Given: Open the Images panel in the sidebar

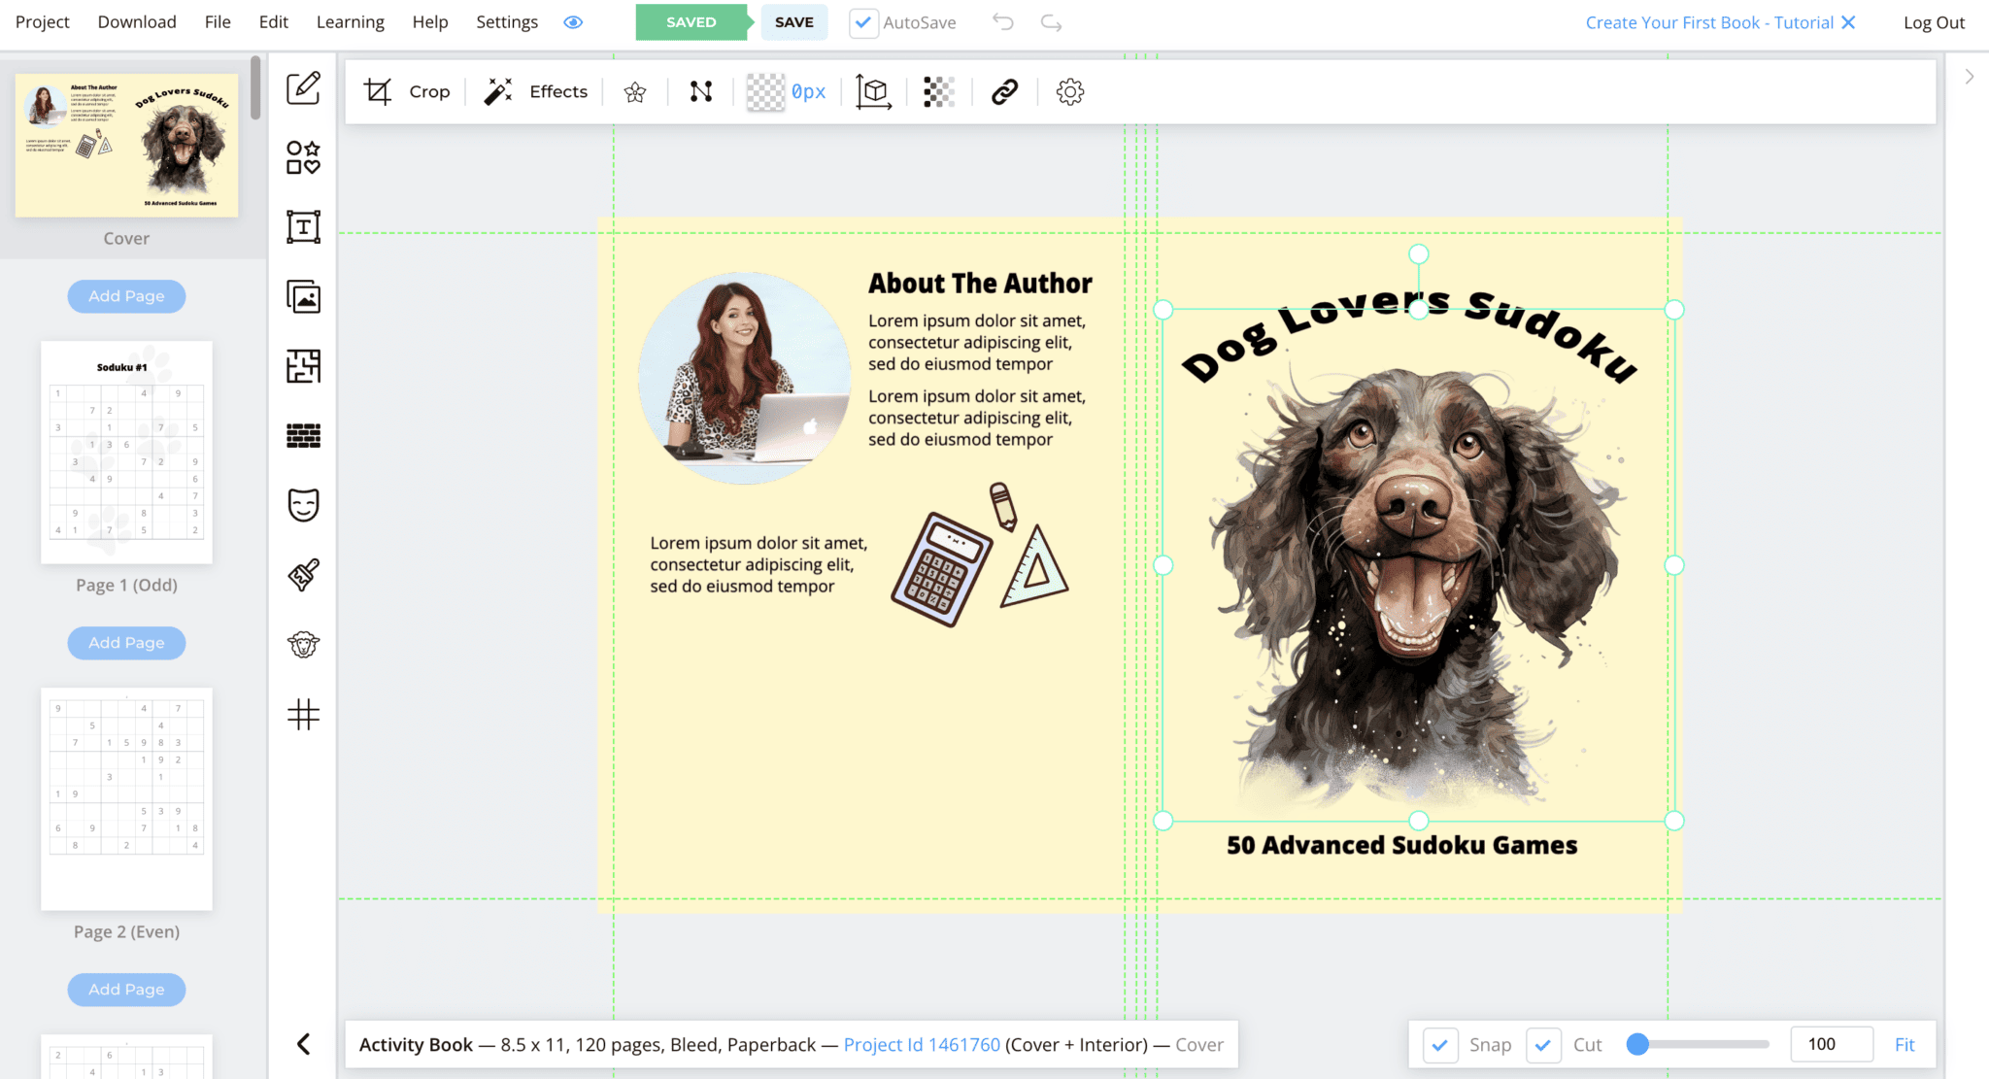Looking at the screenshot, I should 303,297.
